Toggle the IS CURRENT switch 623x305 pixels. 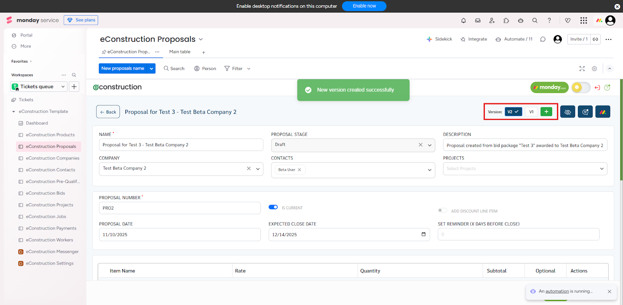(x=273, y=207)
